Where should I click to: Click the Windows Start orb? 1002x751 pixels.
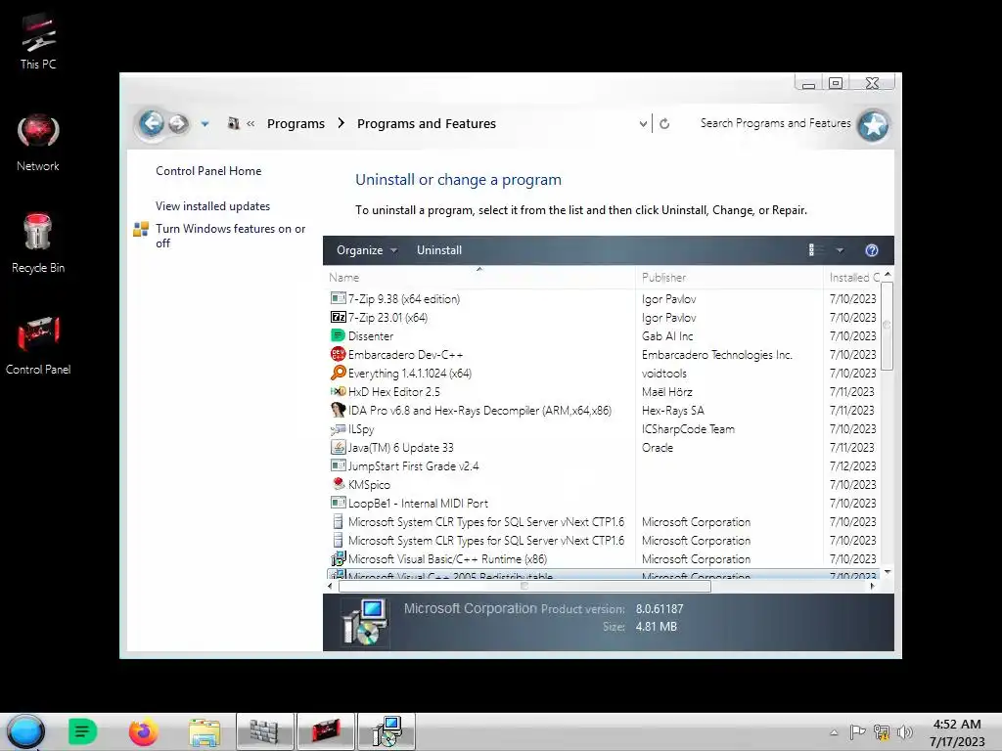point(25,731)
